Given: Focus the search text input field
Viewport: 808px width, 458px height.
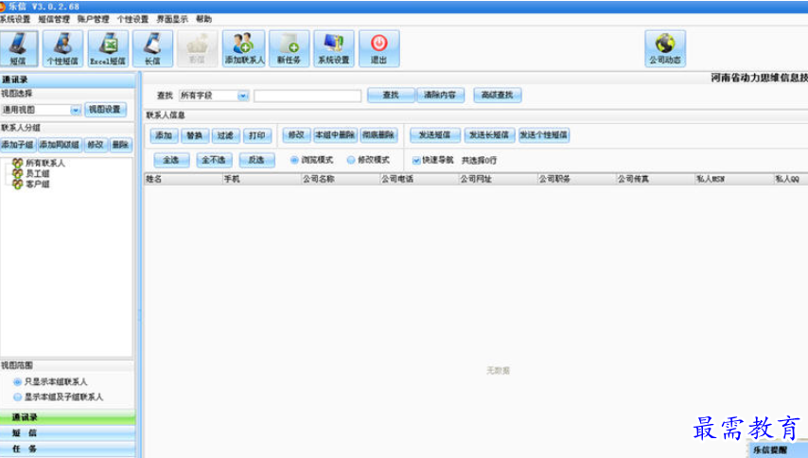Looking at the screenshot, I should 307,96.
